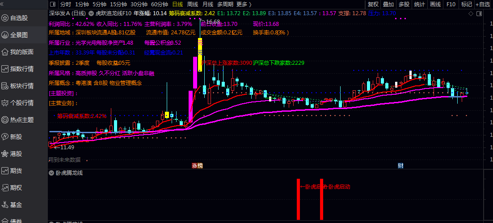493x223 pixels.
Task: Open 板块行情 from the sidebar menu
Action: [22, 86]
